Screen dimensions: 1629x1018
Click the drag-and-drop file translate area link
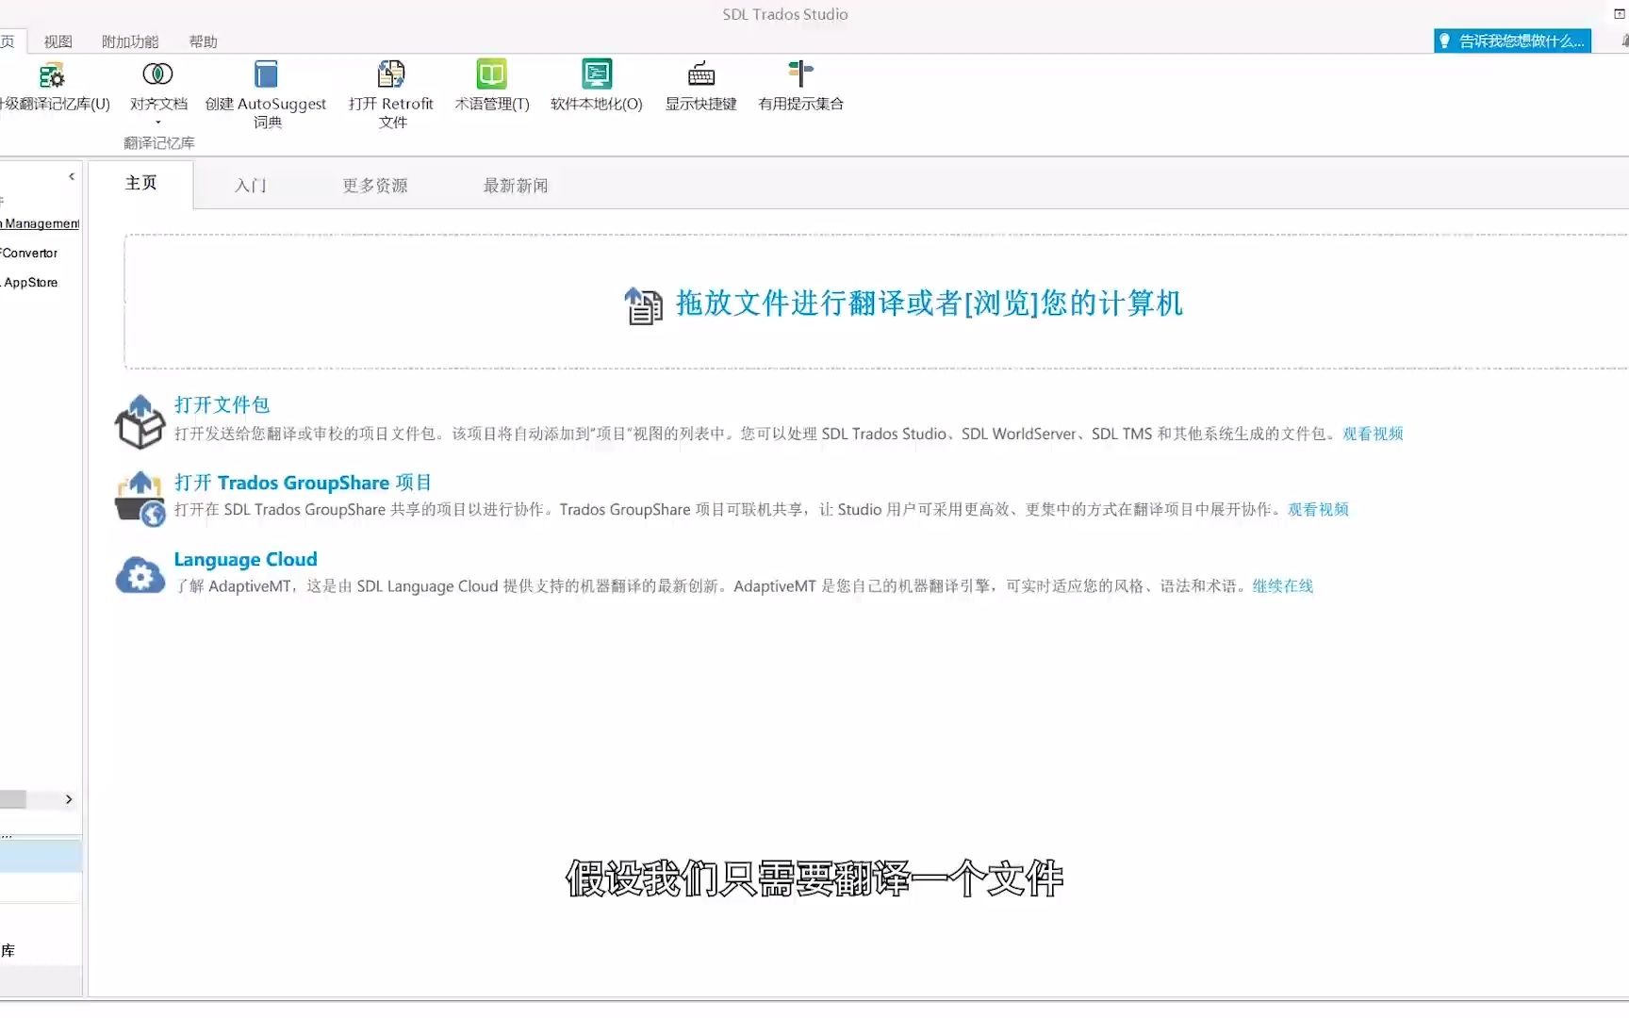coord(930,303)
